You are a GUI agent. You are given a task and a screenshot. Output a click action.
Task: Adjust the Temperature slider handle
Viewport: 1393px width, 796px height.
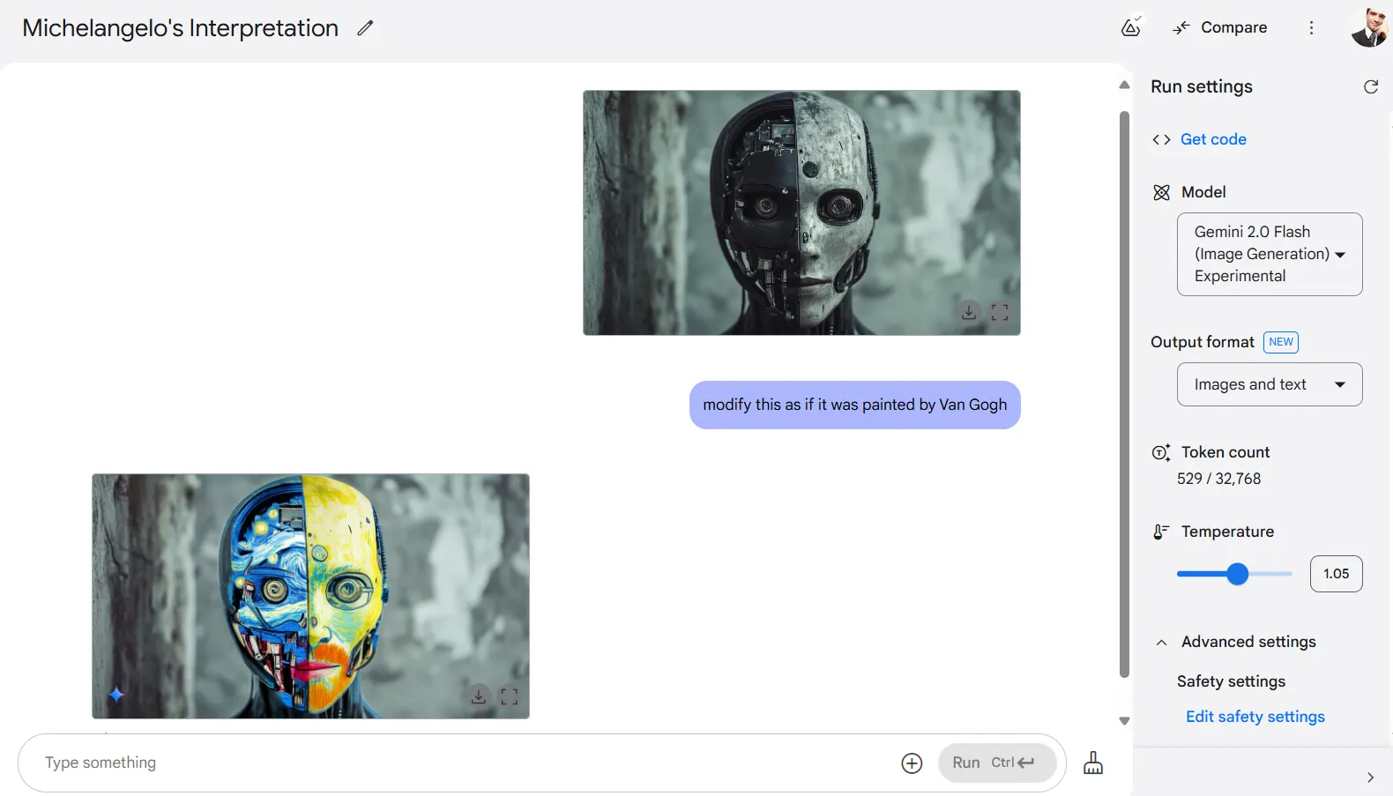1238,575
